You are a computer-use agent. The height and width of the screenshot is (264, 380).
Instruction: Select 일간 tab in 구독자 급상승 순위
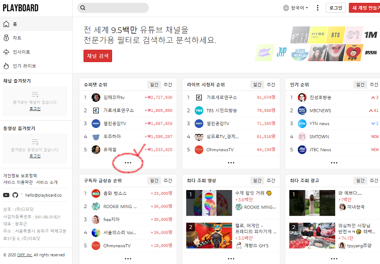pyautogui.click(x=154, y=181)
